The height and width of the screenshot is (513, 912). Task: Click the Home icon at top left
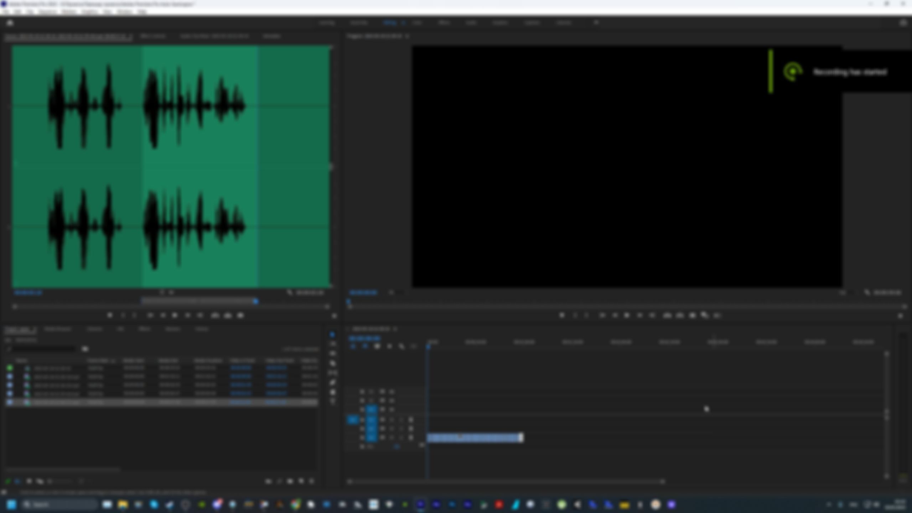point(10,23)
